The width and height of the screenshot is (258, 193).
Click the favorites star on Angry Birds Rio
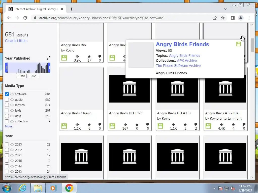tap(89, 57)
